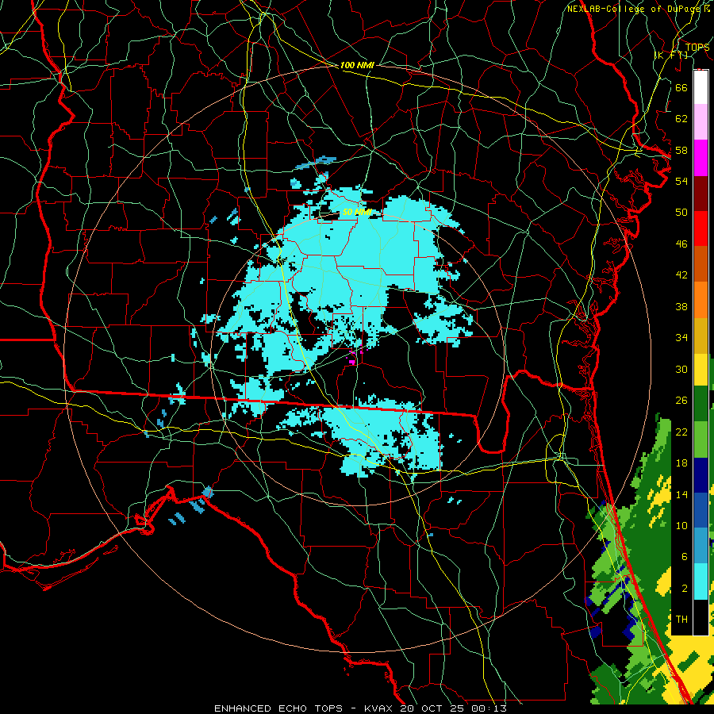The width and height of the screenshot is (714, 714).
Task: Click the "TOPS" legend heading
Action: point(697,48)
